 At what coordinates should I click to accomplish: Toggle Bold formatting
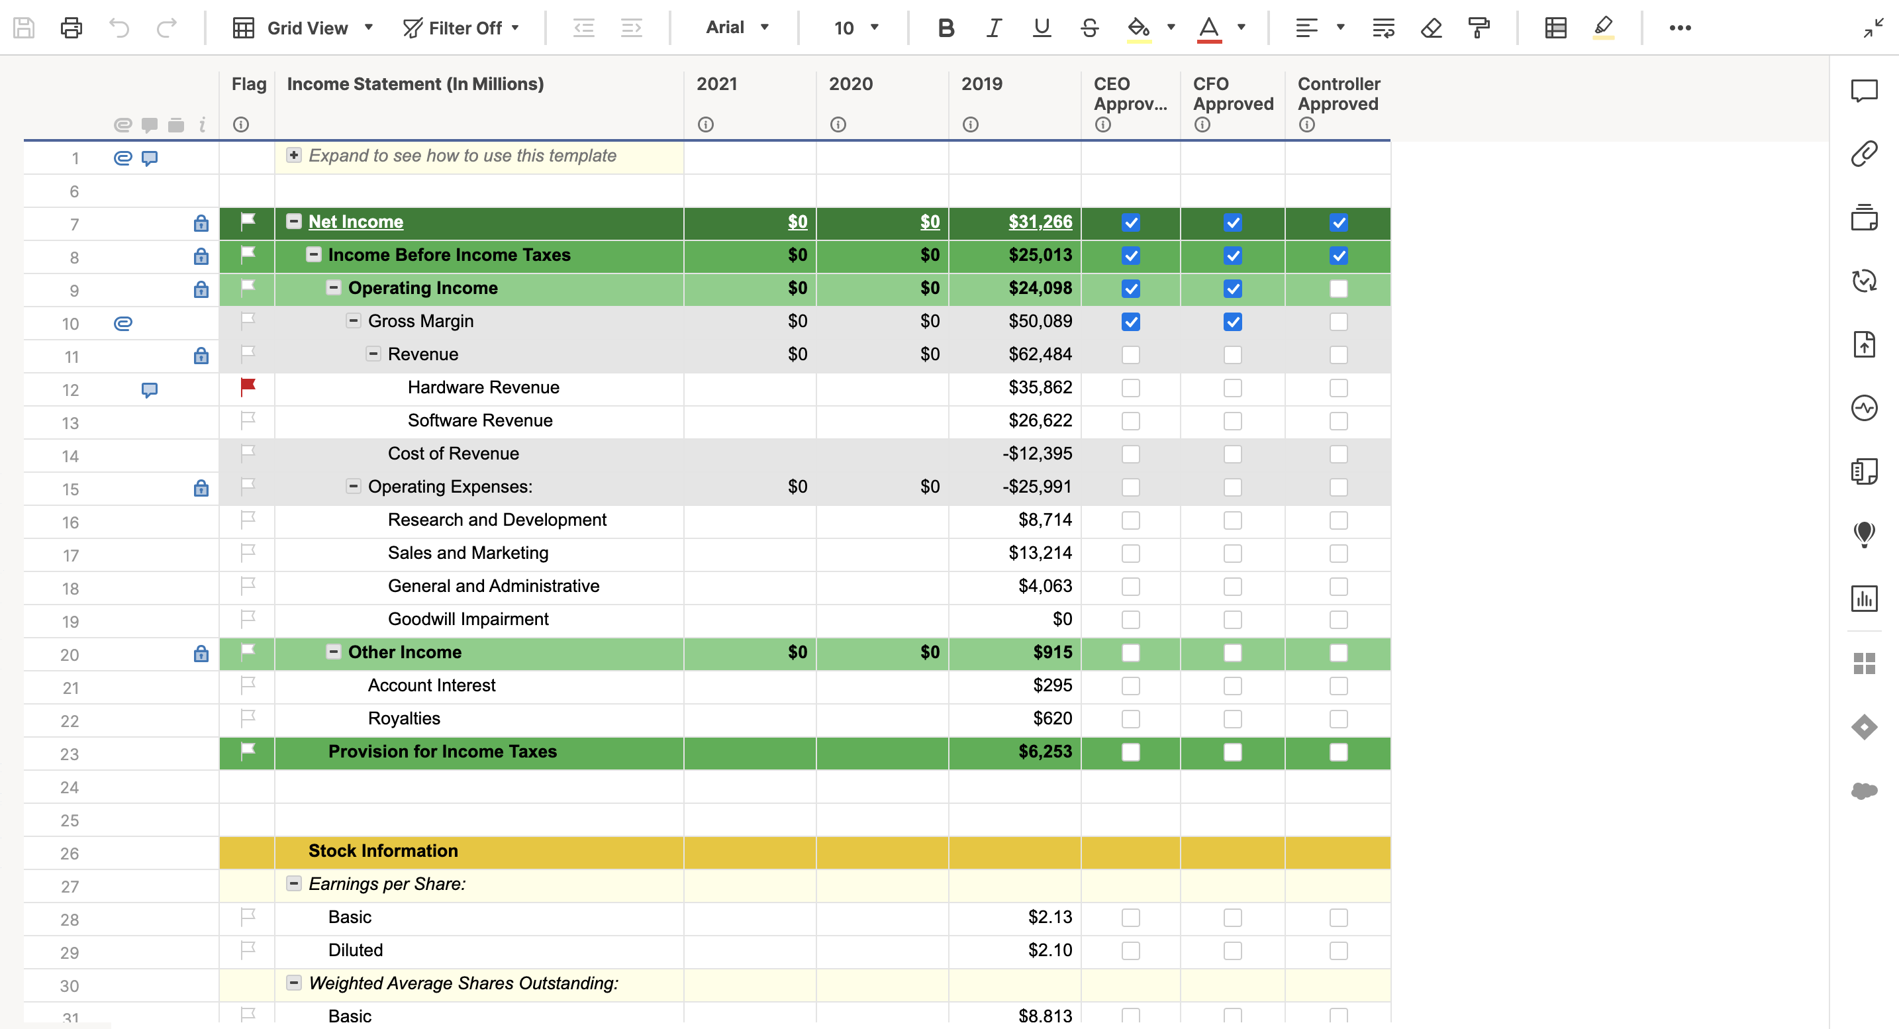(x=946, y=28)
